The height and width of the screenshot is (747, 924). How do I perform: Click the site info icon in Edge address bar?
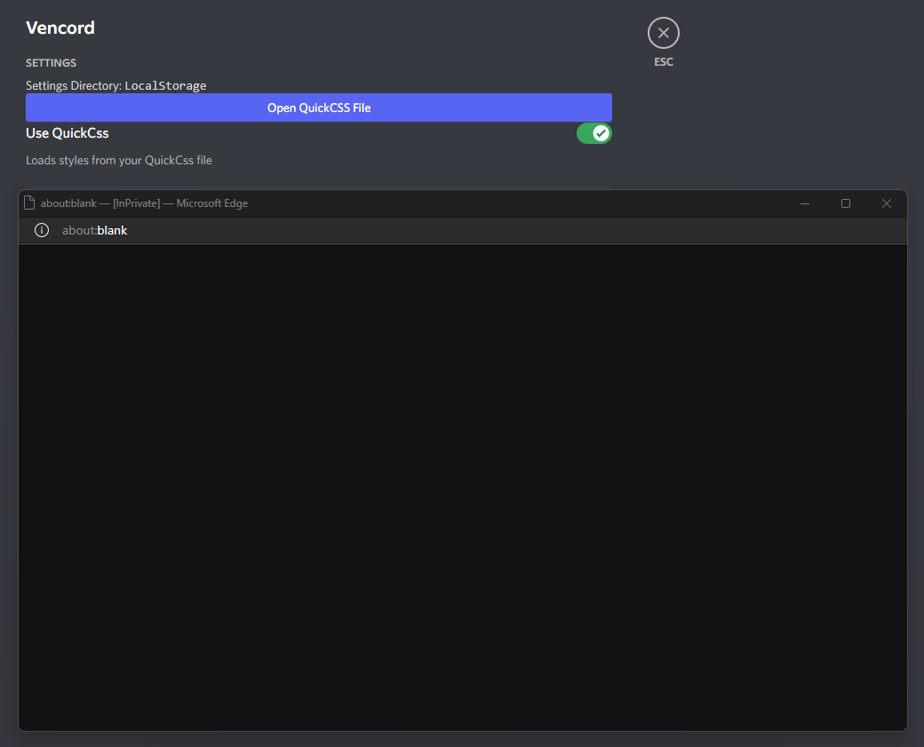[x=42, y=230]
